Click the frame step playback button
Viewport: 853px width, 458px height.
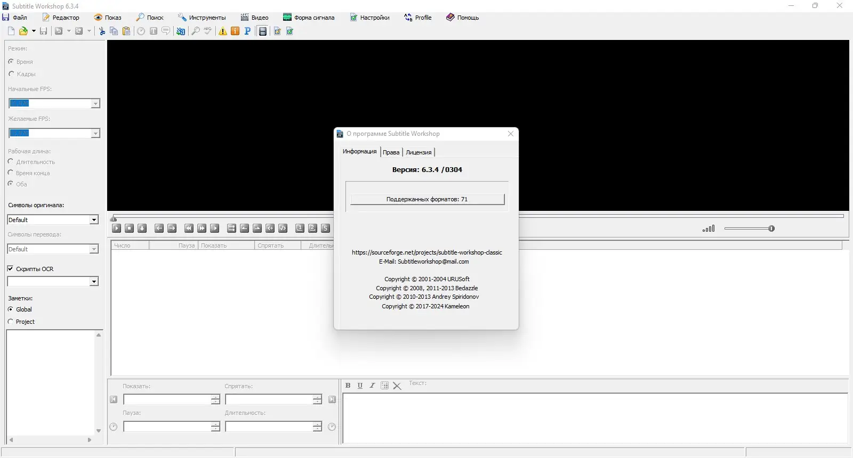[214, 228]
